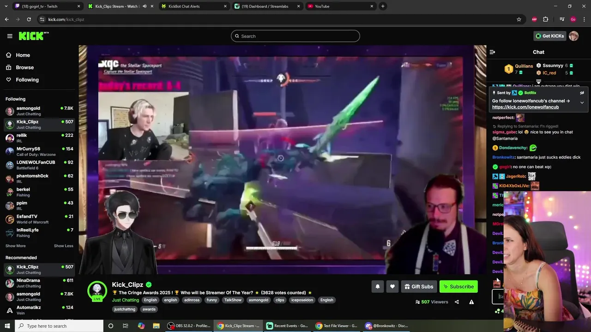Open NinaDrama recommended channel
Screen dimensions: 591x332
tap(39, 283)
